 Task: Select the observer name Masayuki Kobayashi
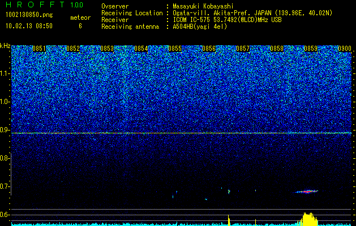[203, 6]
